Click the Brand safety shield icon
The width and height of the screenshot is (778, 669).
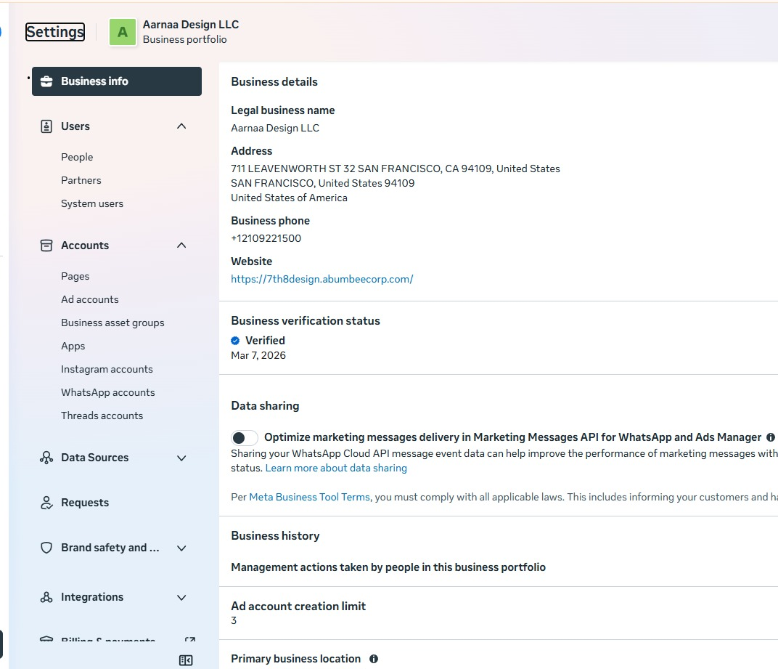(46, 548)
